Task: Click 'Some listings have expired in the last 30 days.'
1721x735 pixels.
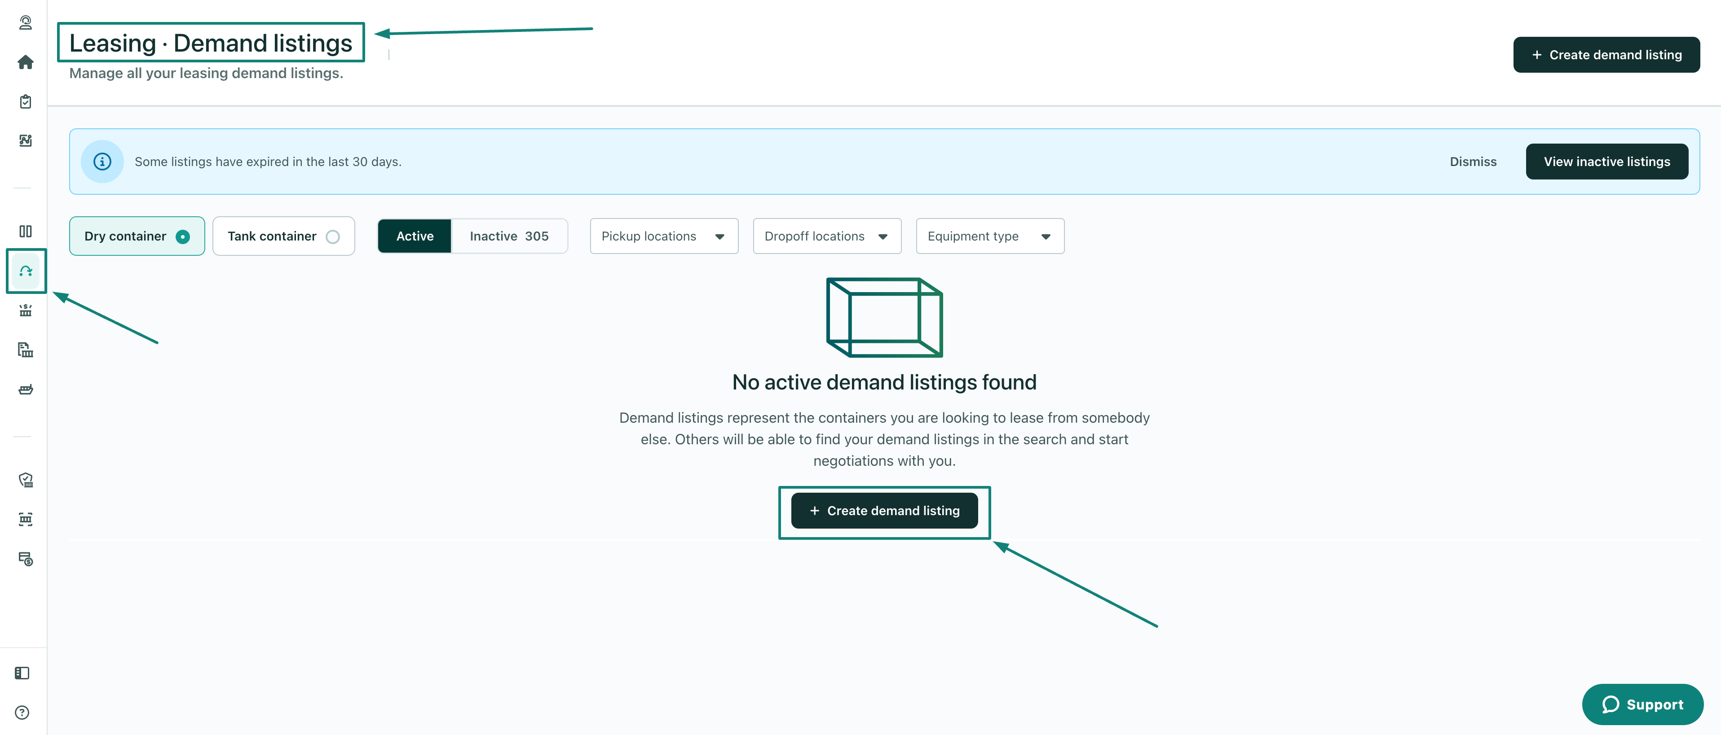Action: (268, 162)
